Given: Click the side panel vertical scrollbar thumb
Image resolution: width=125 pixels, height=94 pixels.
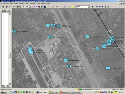Looking at the screenshot, I should (x=9, y=55).
